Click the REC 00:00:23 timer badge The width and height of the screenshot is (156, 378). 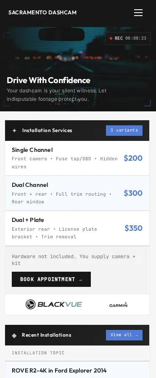point(128,38)
